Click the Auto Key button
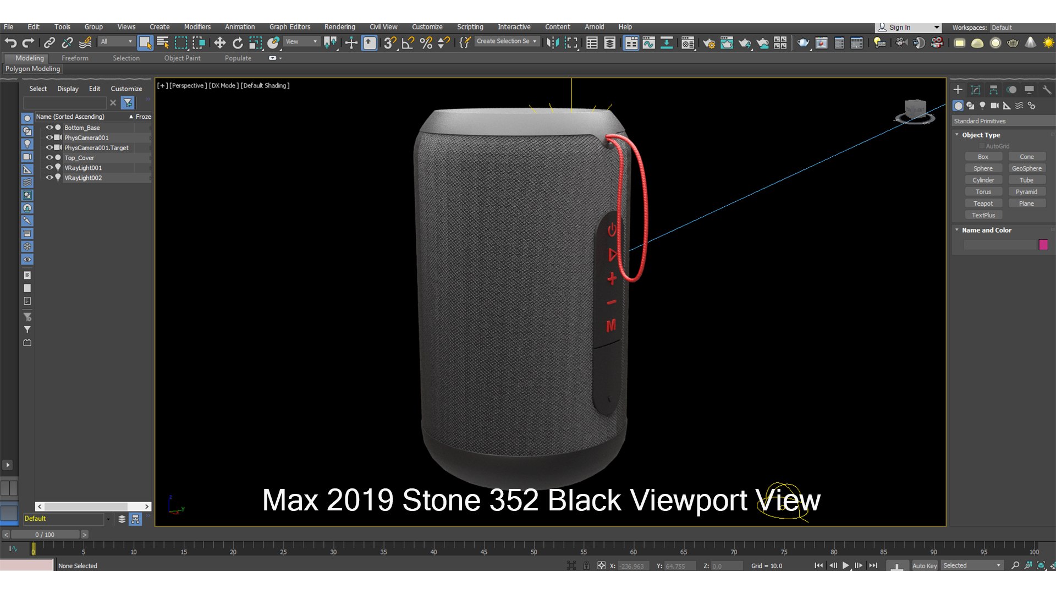The width and height of the screenshot is (1056, 594). tap(924, 565)
